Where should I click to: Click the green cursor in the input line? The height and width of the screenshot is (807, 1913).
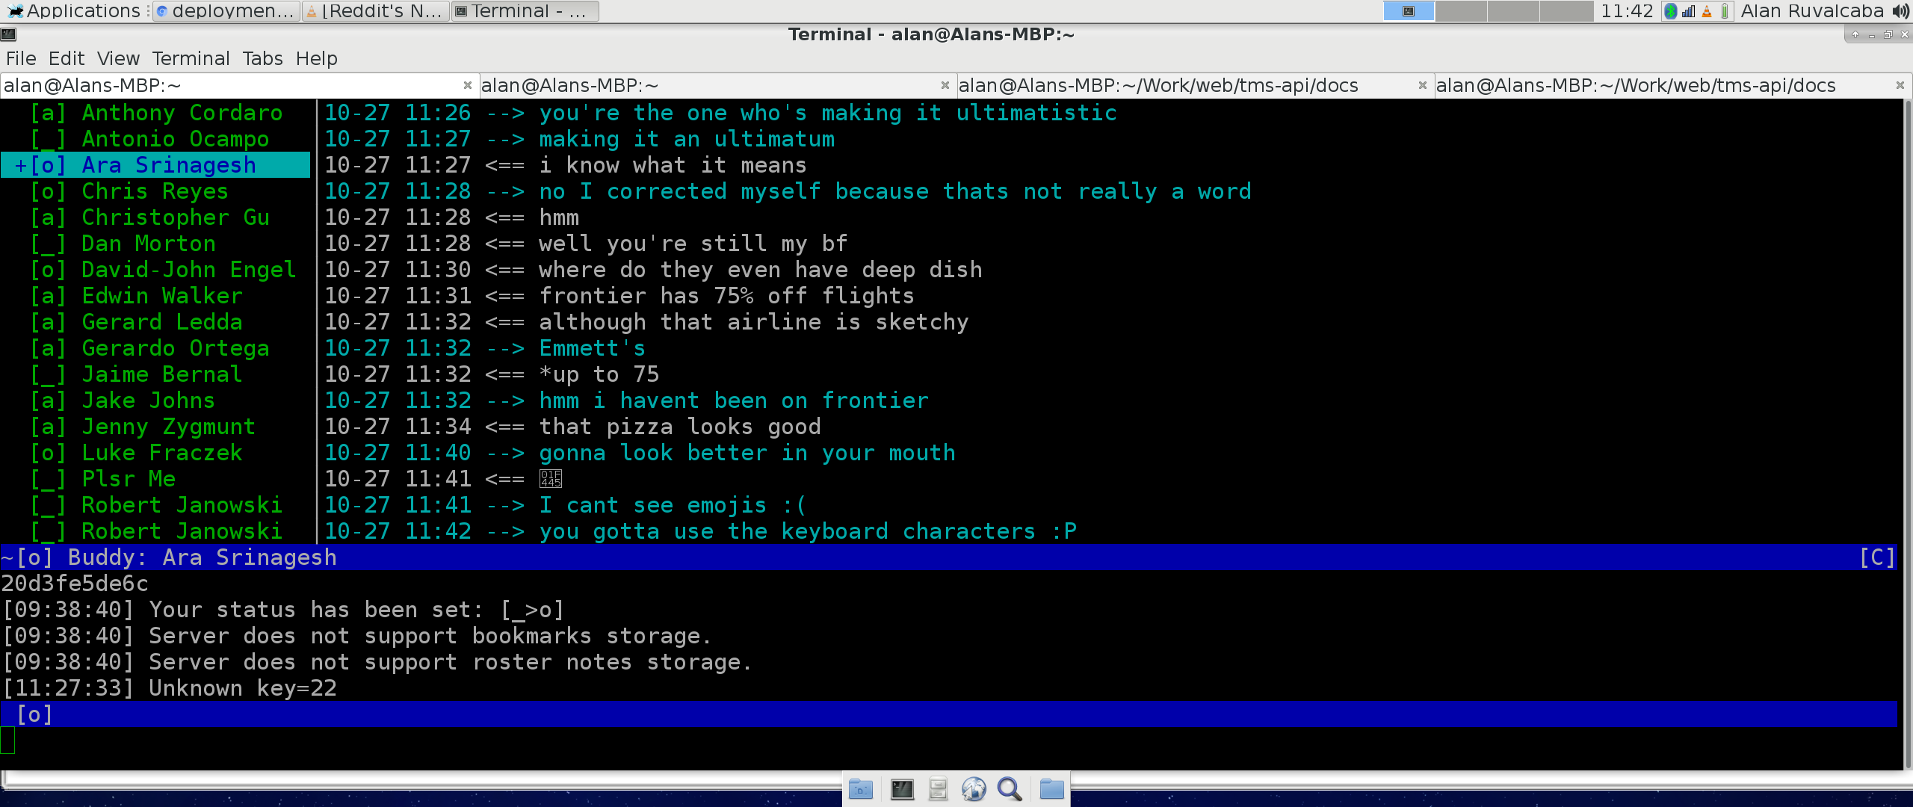point(7,740)
